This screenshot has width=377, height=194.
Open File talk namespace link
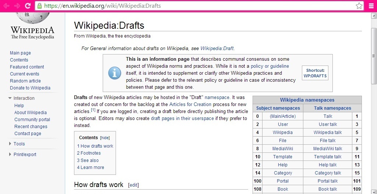328,140
